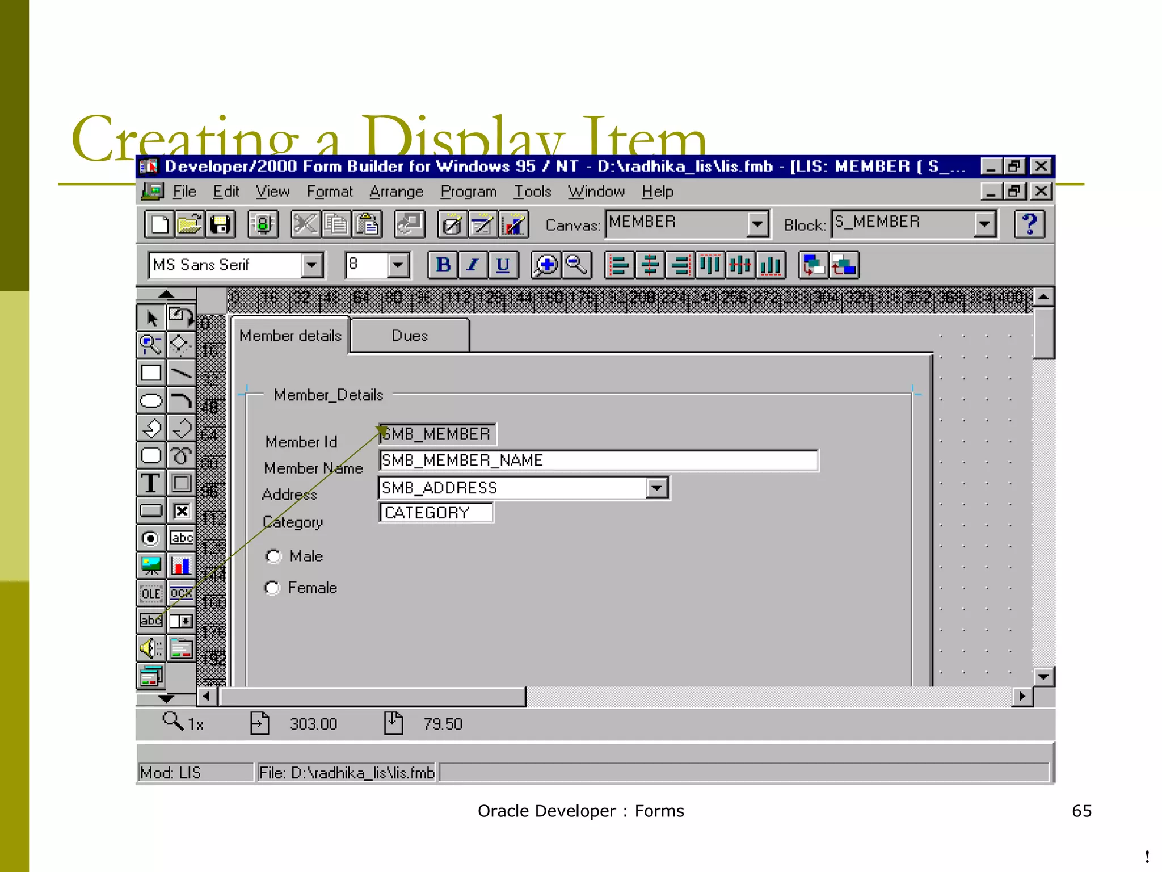Select the Rectangle drawing tool
The image size is (1162, 872).
151,373
